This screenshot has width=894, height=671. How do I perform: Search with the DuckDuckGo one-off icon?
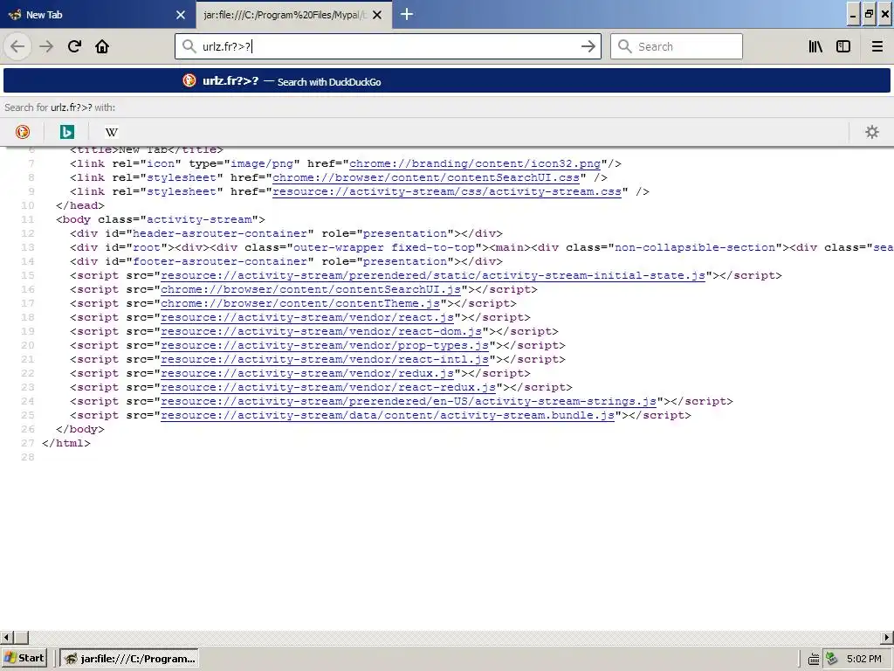coord(22,132)
